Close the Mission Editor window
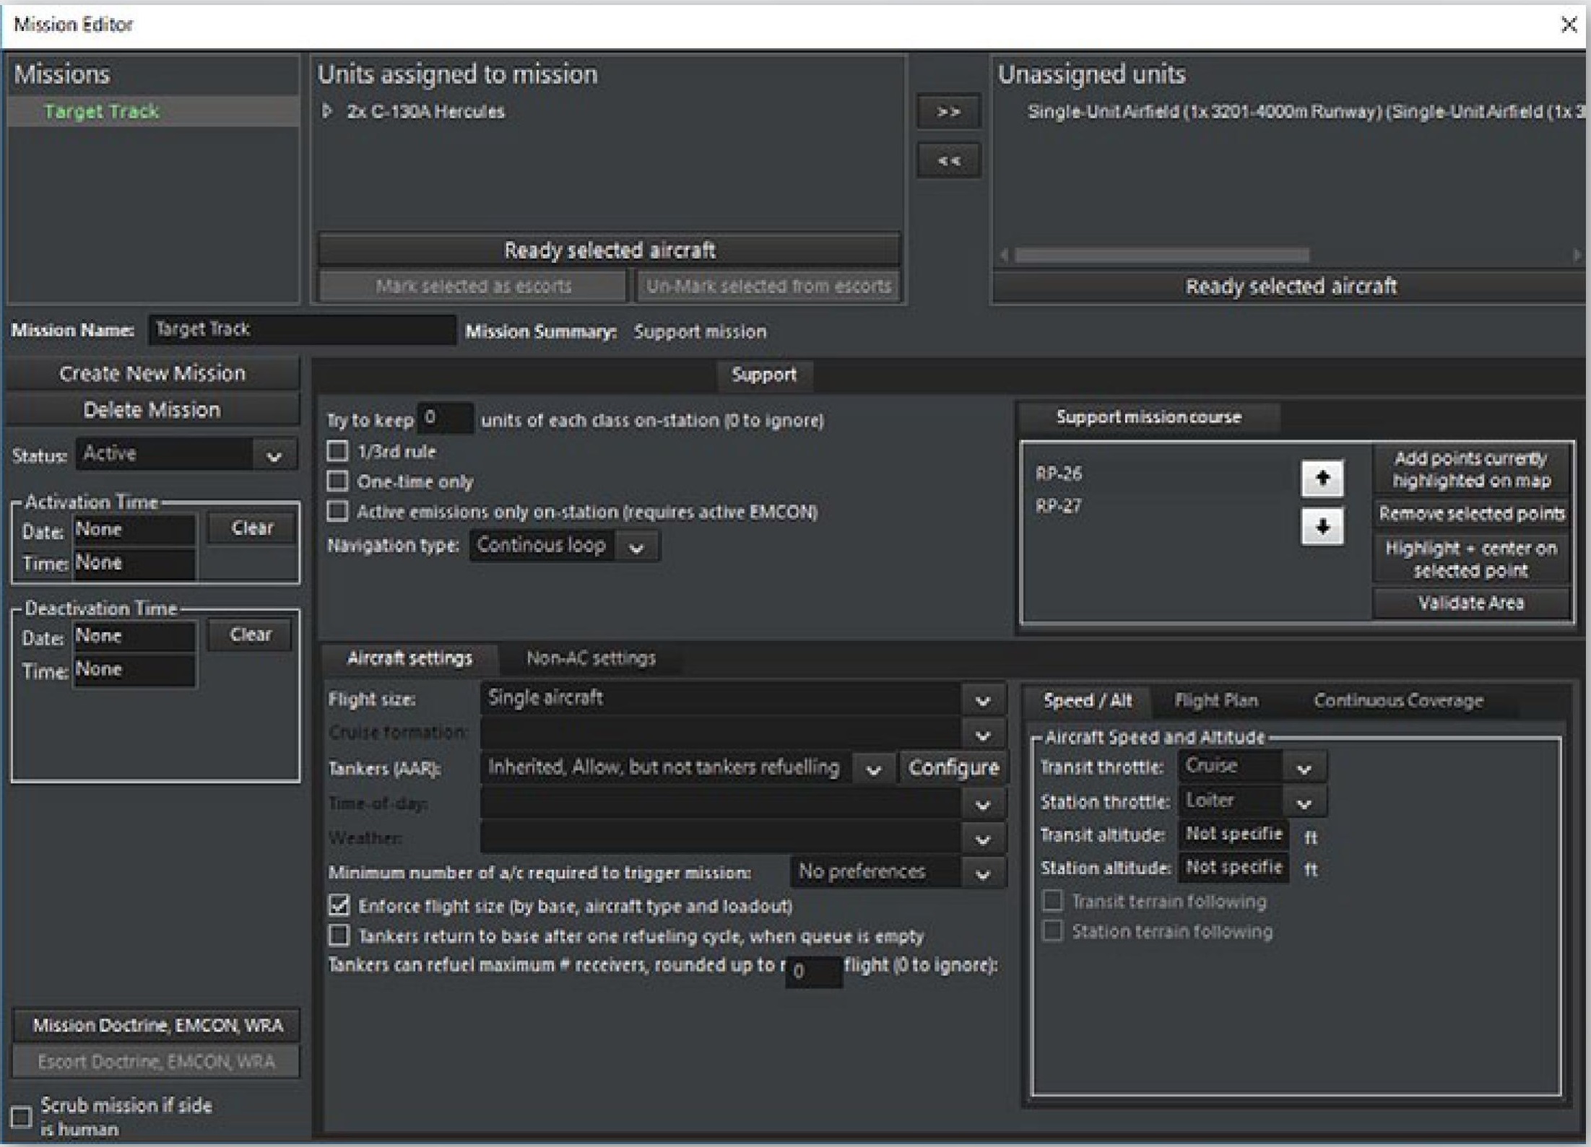Image resolution: width=1591 pixels, height=1147 pixels. coord(1568,25)
